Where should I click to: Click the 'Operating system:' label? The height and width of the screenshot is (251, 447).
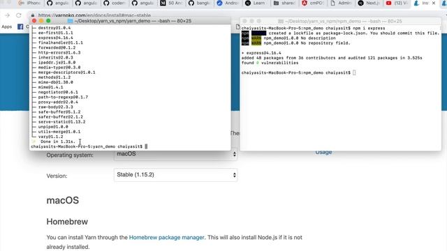70,155
